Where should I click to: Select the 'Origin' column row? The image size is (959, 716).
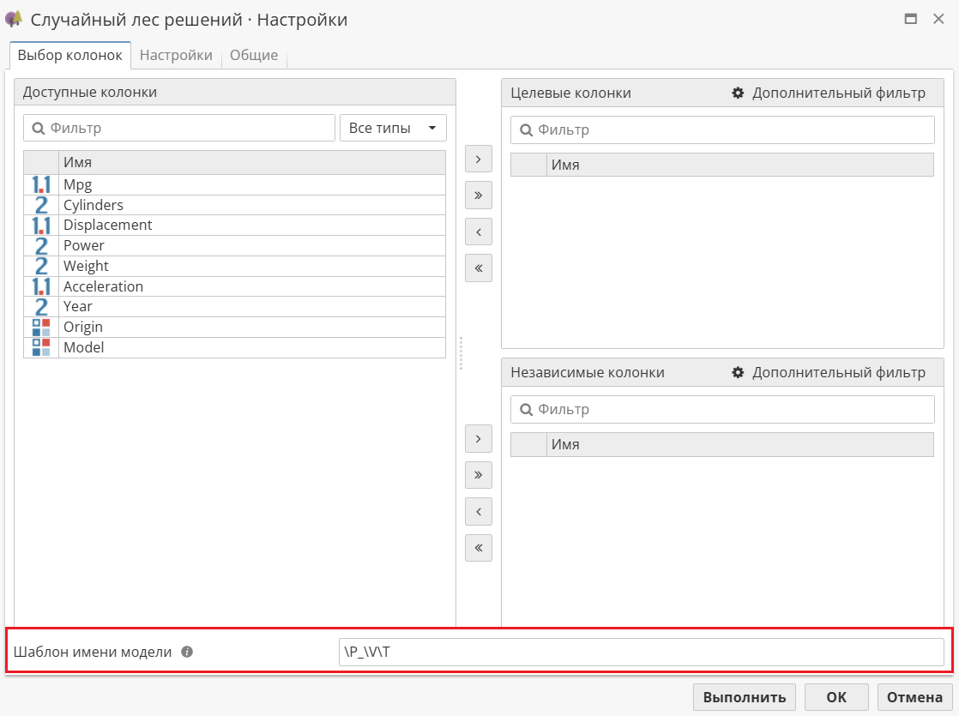tap(234, 327)
